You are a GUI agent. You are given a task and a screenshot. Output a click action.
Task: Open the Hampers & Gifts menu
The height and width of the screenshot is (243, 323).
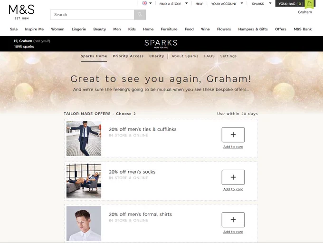(253, 29)
